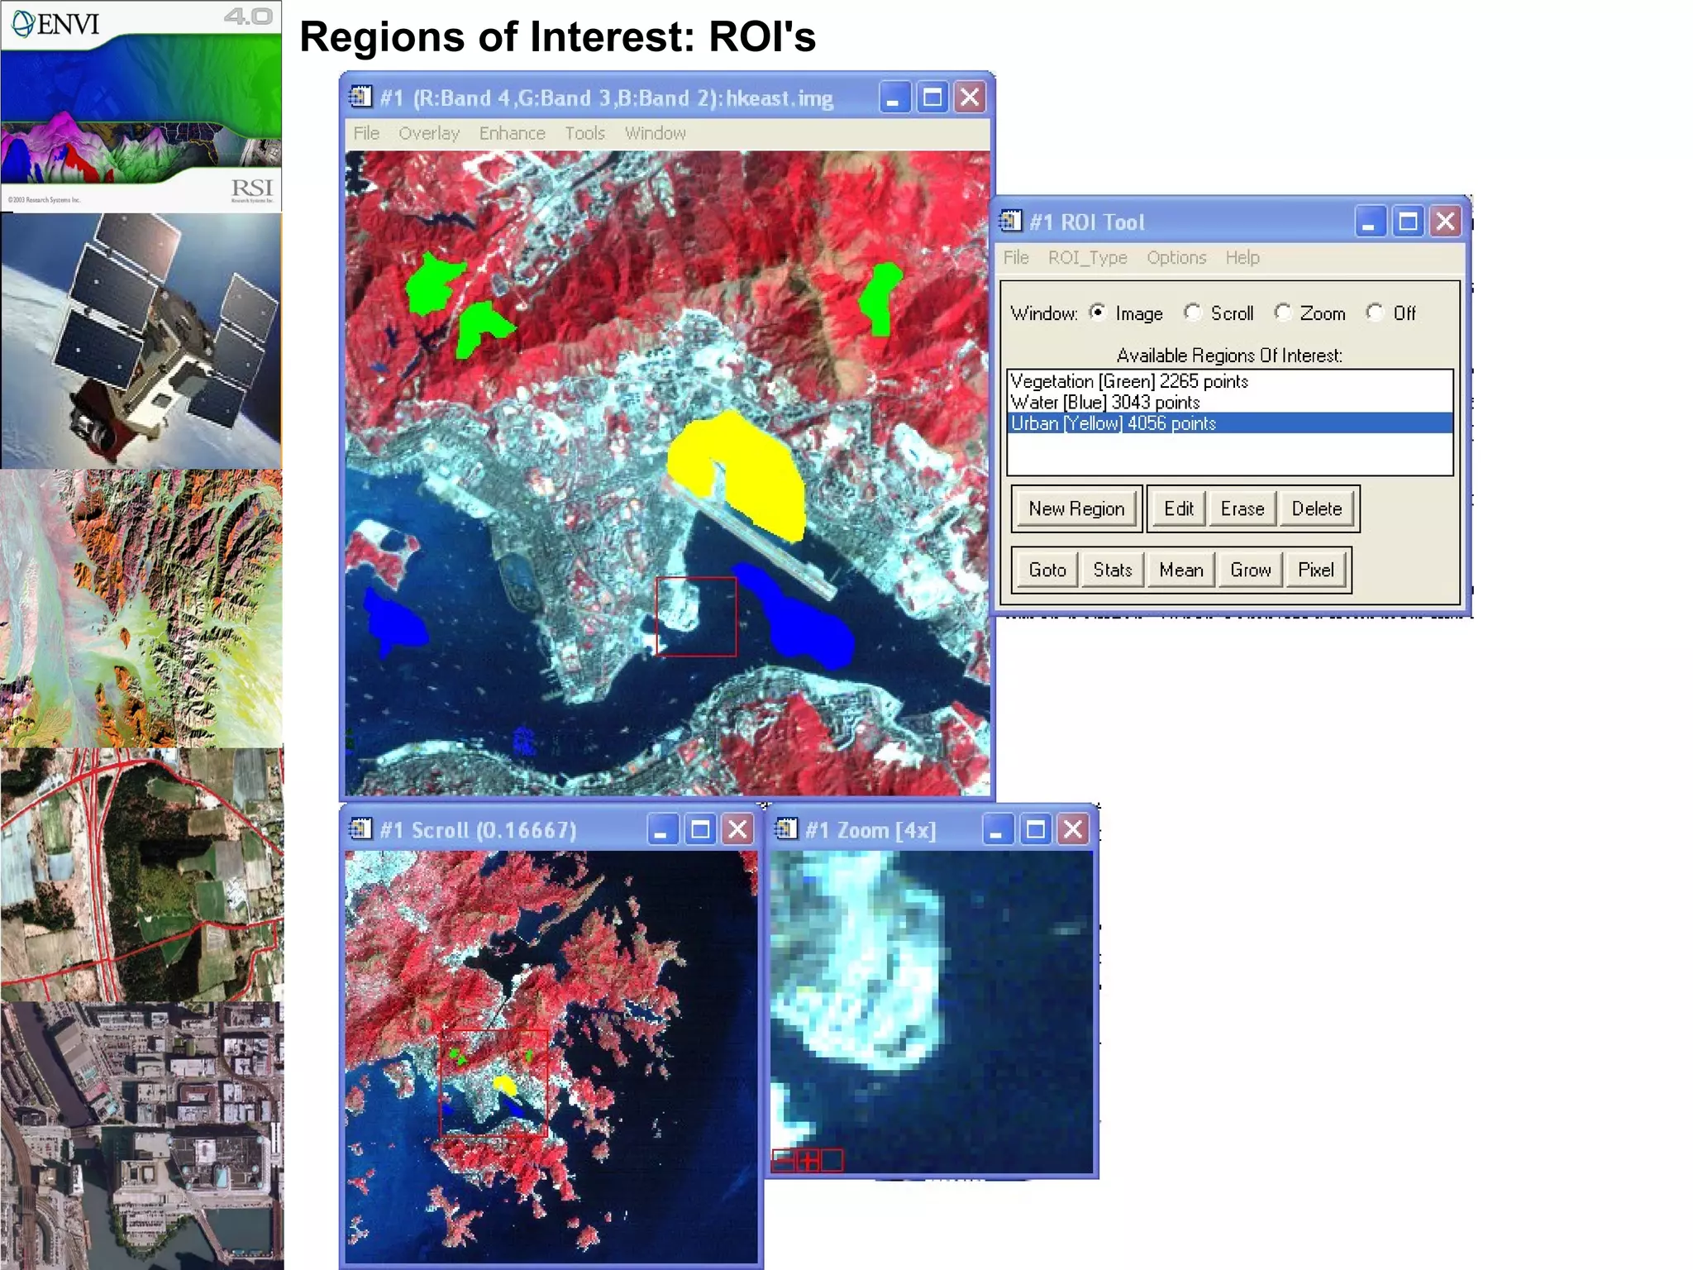
Task: Maximize the ROI Tool window
Action: click(1408, 222)
